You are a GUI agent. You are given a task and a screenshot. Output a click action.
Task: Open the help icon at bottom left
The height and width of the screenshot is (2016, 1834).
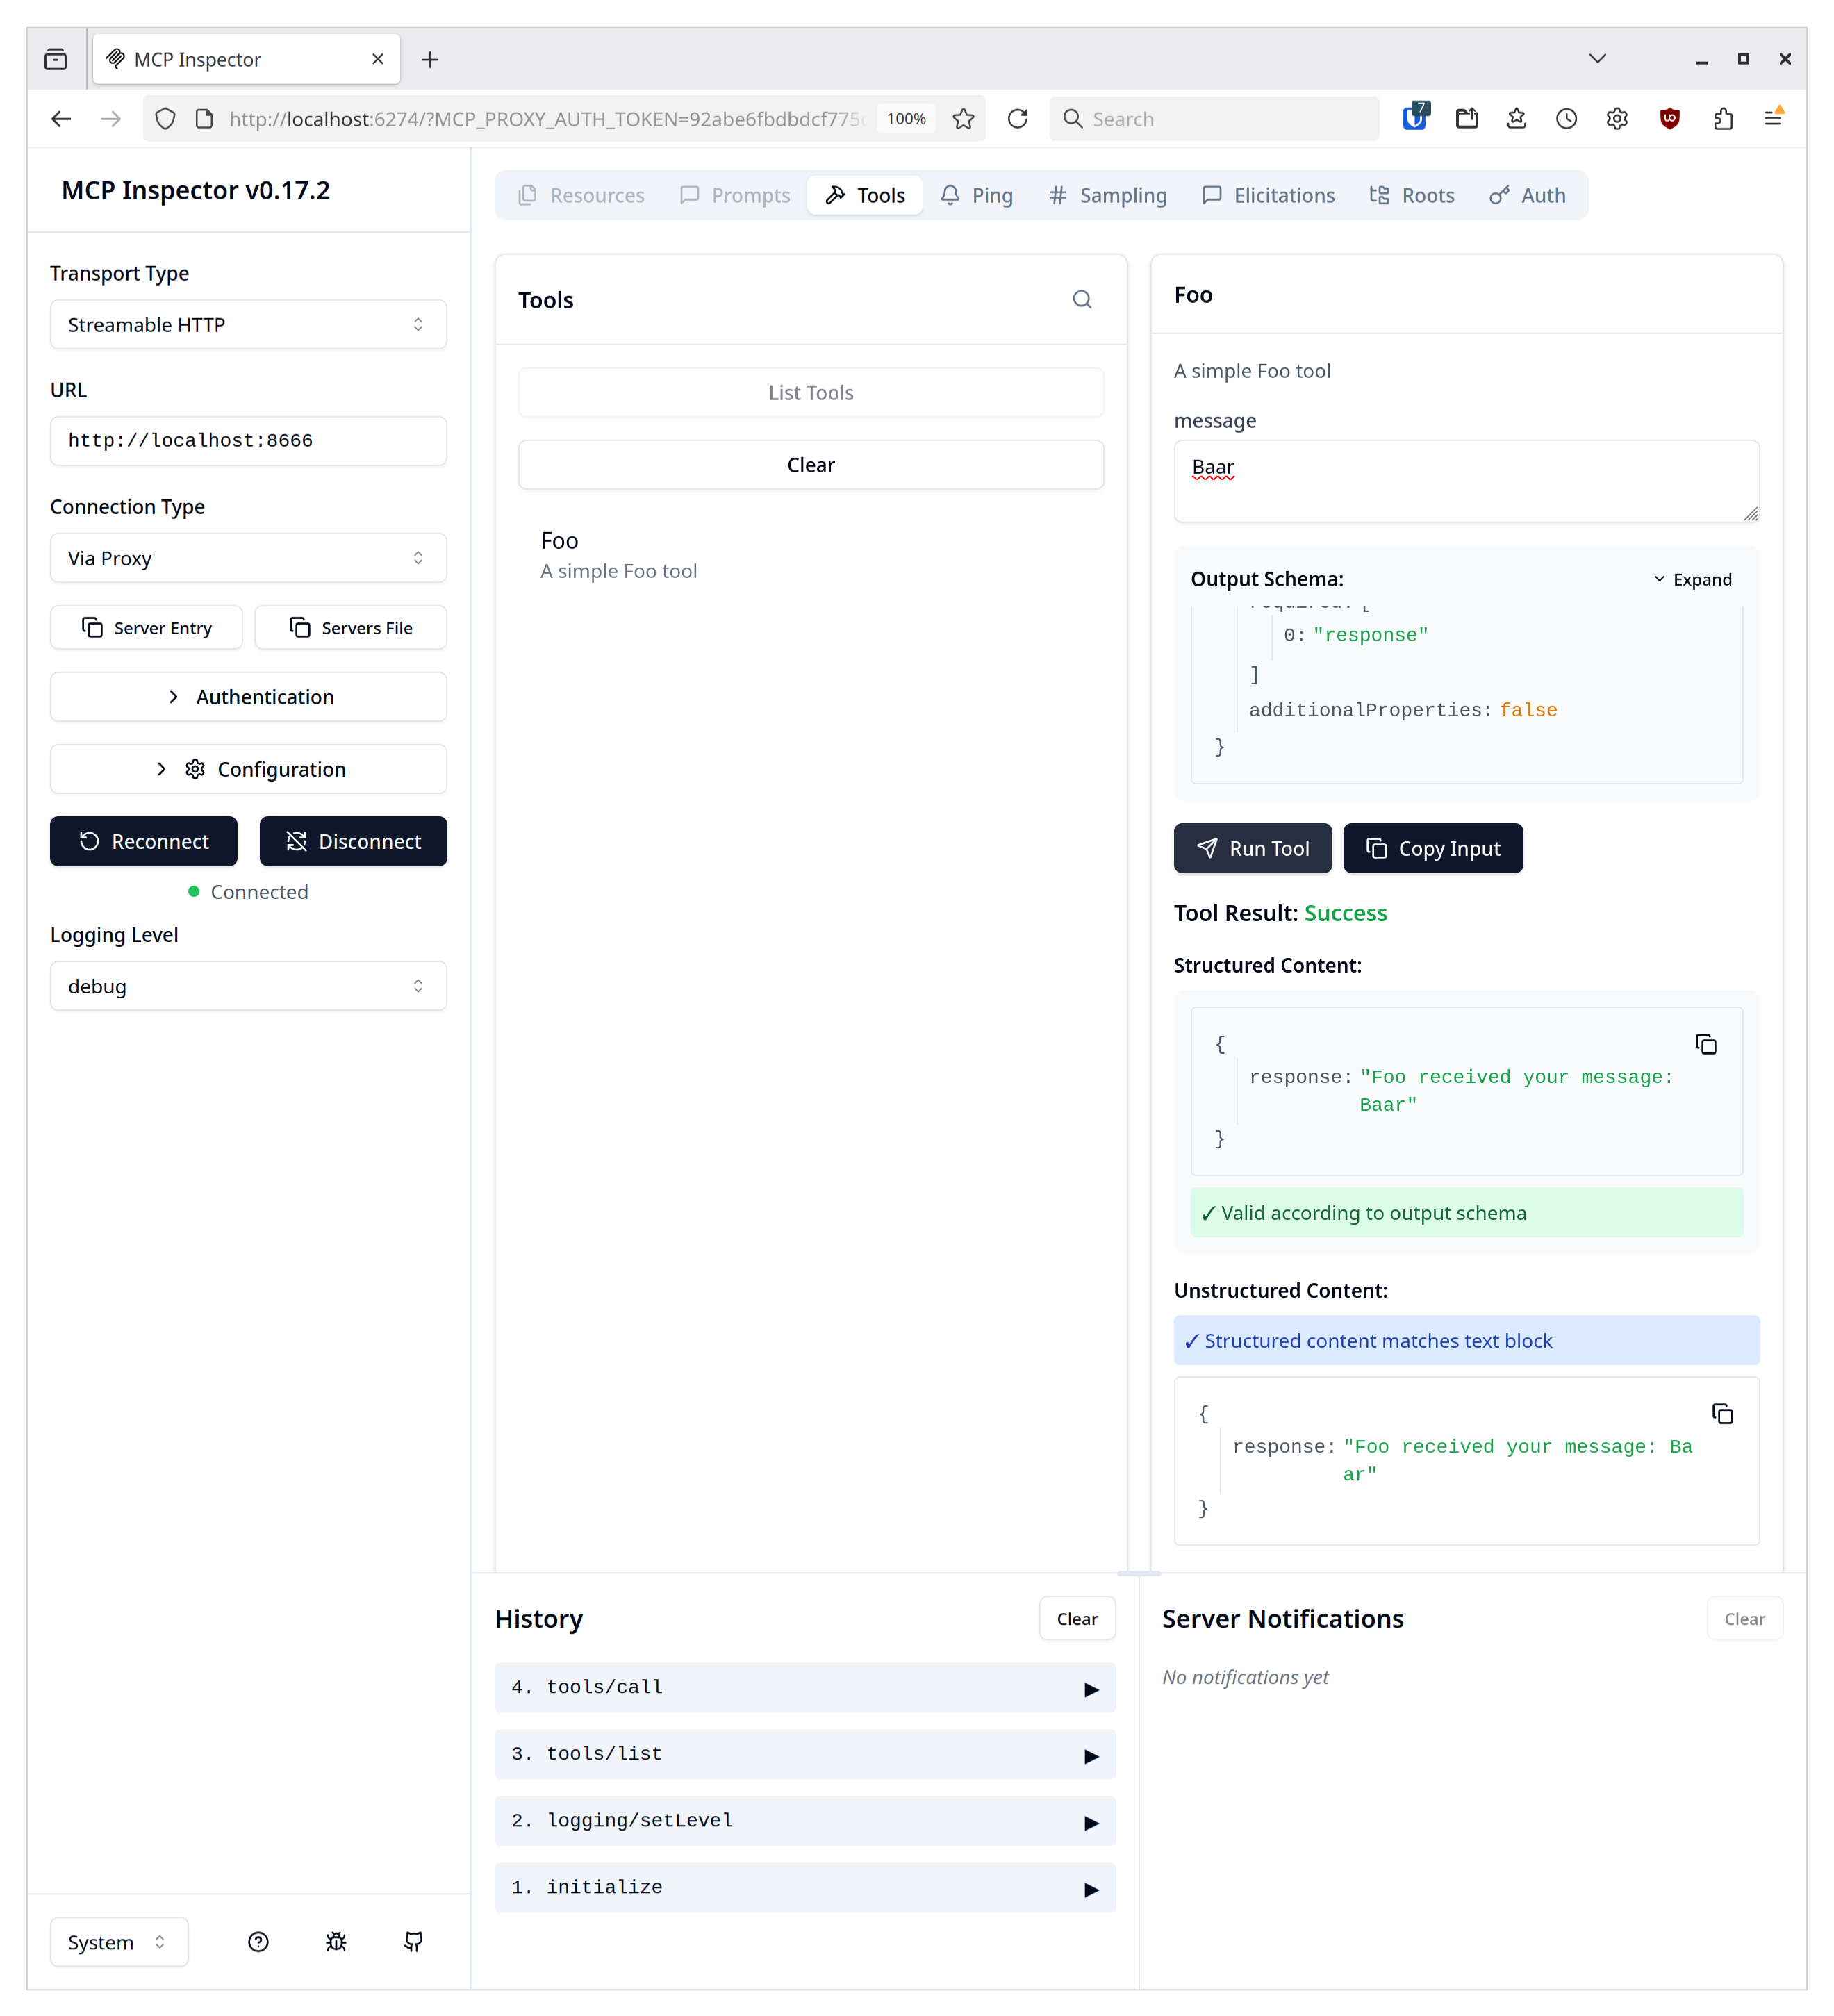[258, 1941]
